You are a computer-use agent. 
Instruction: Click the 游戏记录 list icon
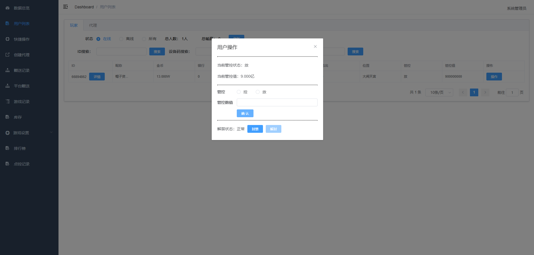[x=8, y=102]
